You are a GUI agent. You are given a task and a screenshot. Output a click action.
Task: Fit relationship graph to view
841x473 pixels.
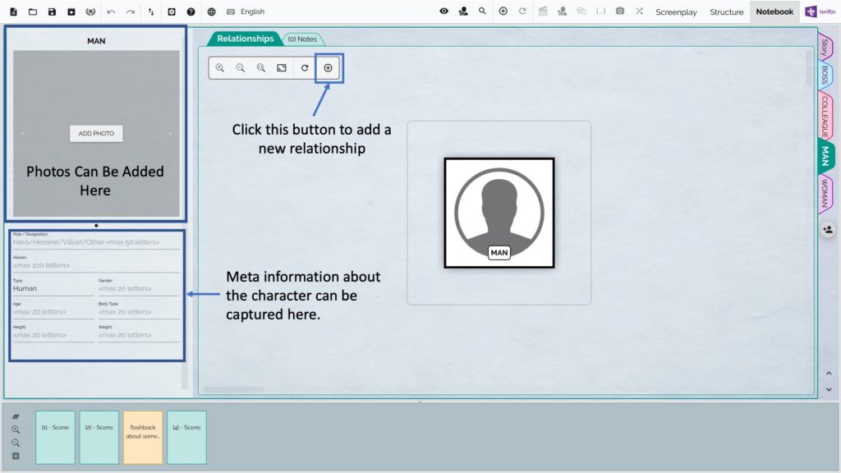point(282,68)
